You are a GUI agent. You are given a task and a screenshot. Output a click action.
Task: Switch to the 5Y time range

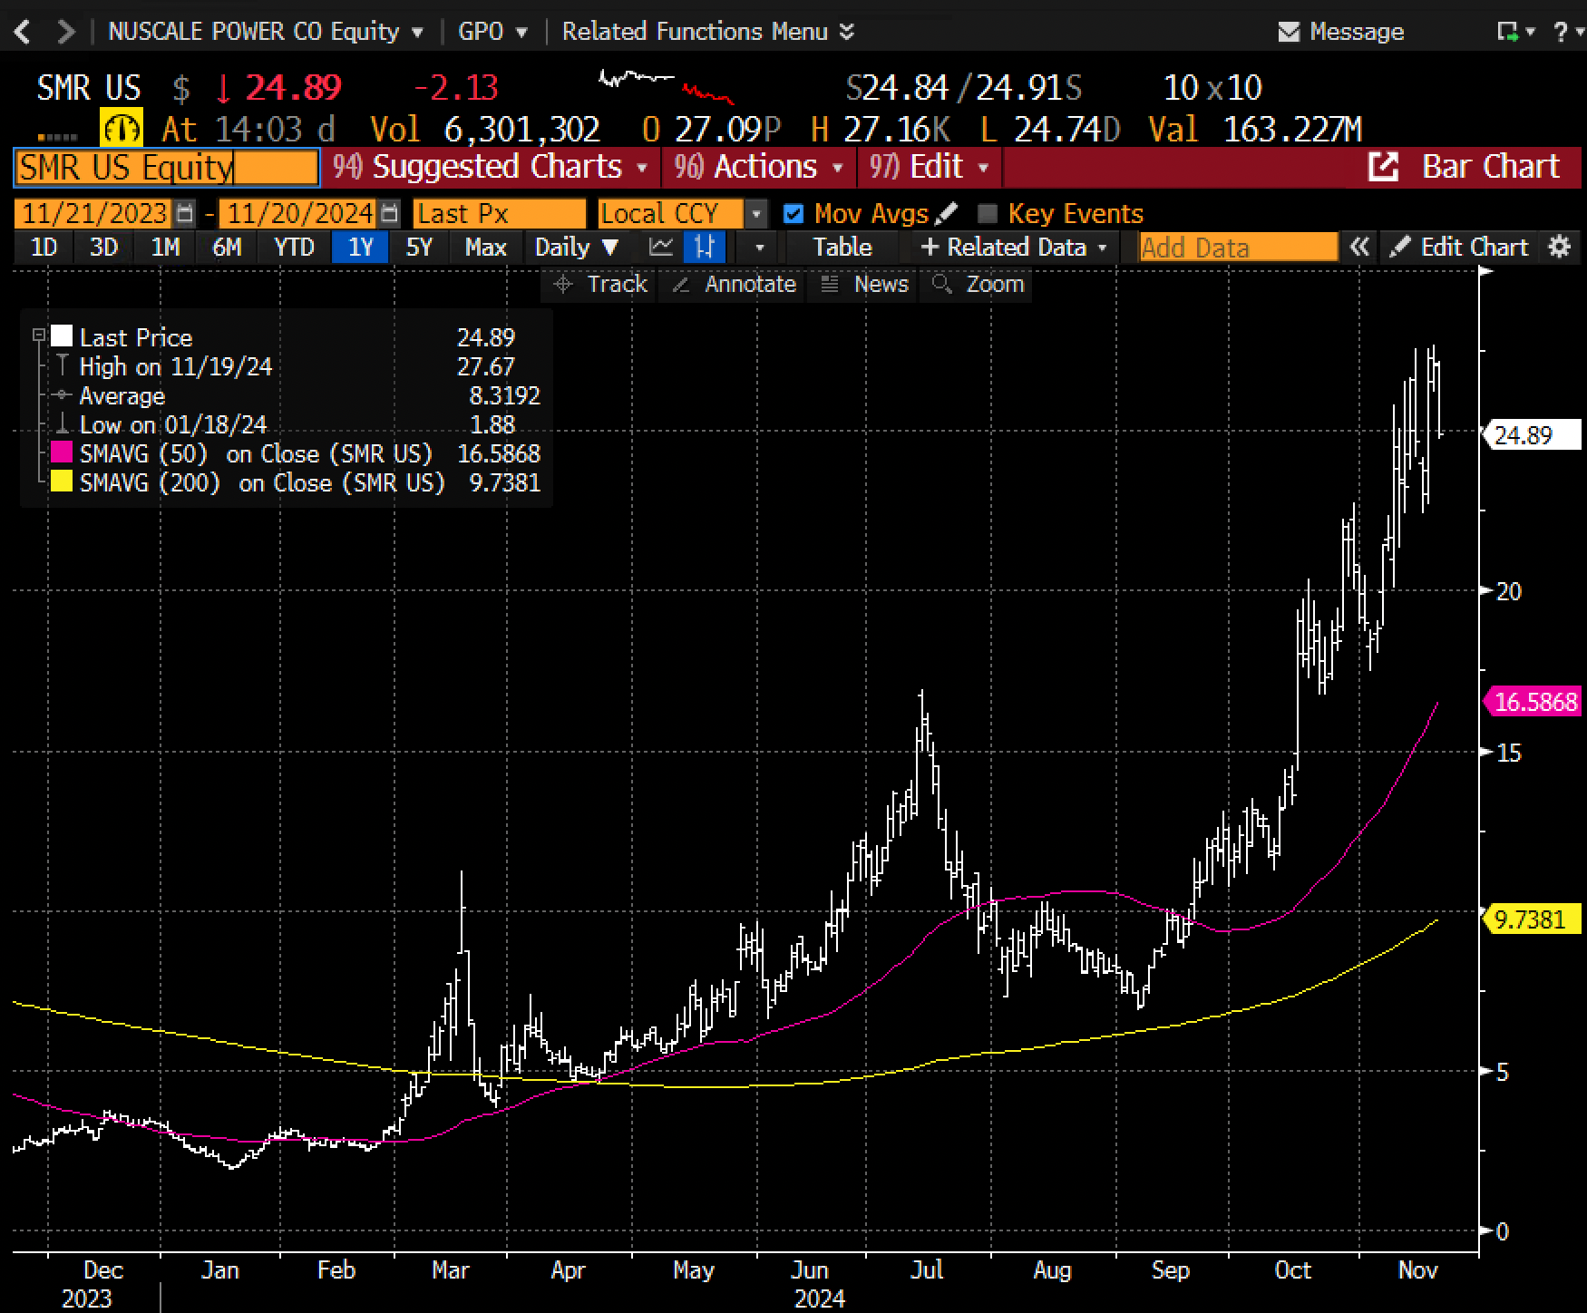pos(419,248)
